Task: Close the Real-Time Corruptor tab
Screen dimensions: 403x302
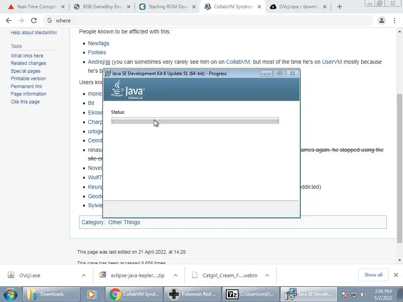Action: tap(63, 7)
